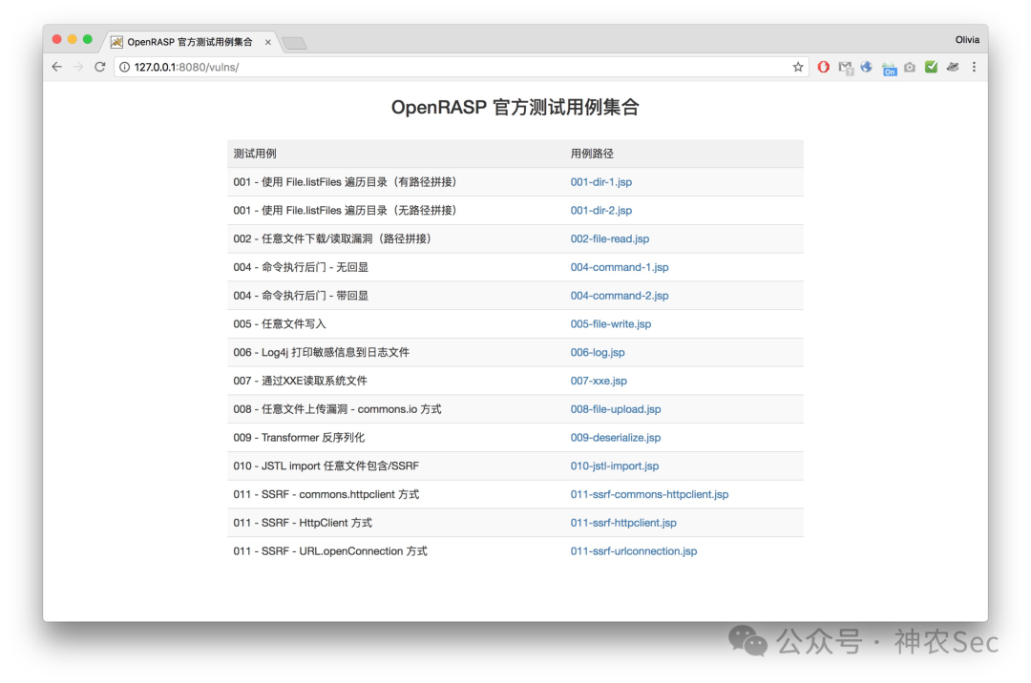Open the 004-command-2.jsp link
Screen dimensions: 1031x683
(620, 296)
